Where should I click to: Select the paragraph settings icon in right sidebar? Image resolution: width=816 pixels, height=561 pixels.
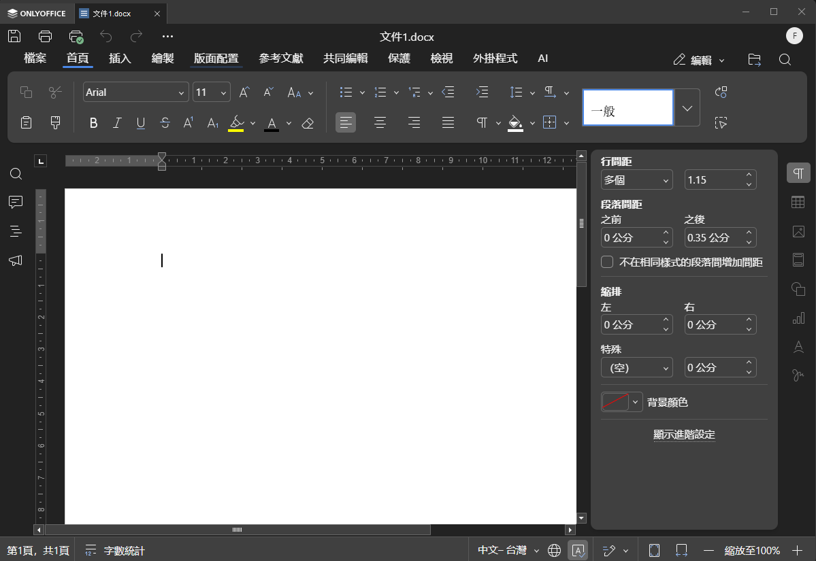798,173
